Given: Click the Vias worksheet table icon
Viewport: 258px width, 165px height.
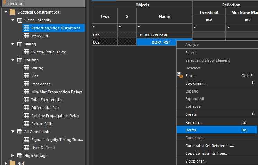Looking at the screenshot, I should coord(26,76).
